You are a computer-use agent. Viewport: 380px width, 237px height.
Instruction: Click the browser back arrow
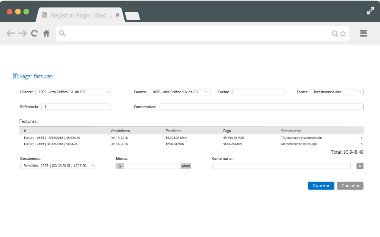coord(11,33)
